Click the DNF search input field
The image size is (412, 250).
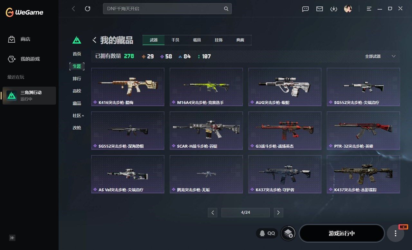[164, 9]
